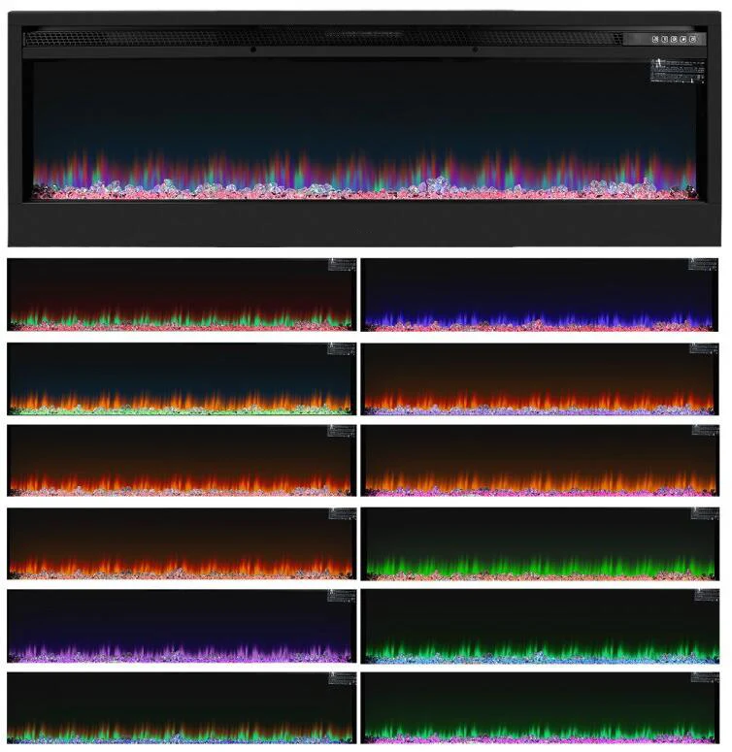
Task: Select the blue-flame variant with pink embers
Action: click(x=540, y=294)
